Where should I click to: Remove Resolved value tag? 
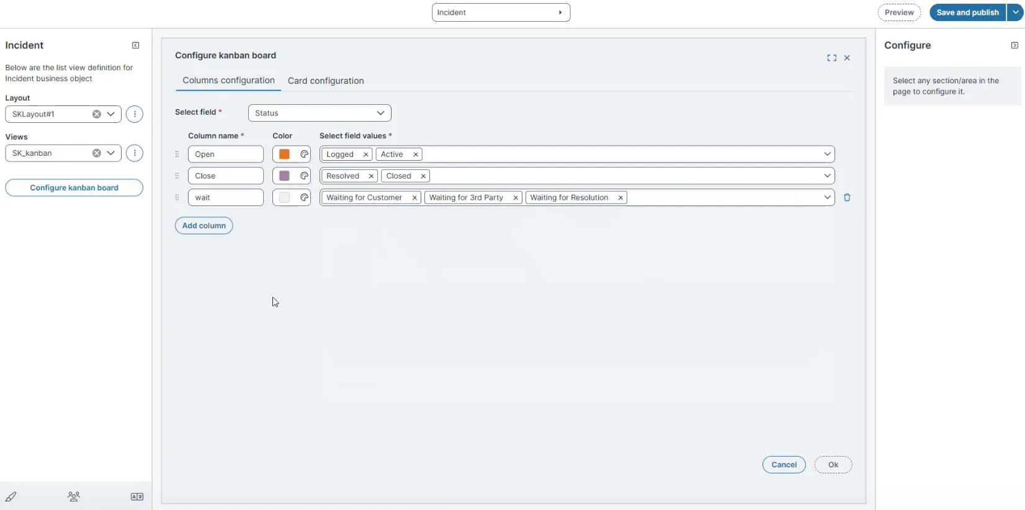tap(371, 176)
